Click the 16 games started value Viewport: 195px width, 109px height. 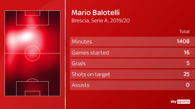click(187, 52)
